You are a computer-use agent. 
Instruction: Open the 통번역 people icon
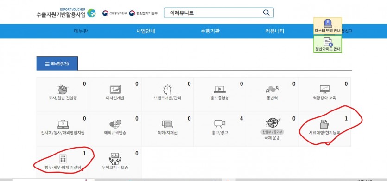[272, 90]
